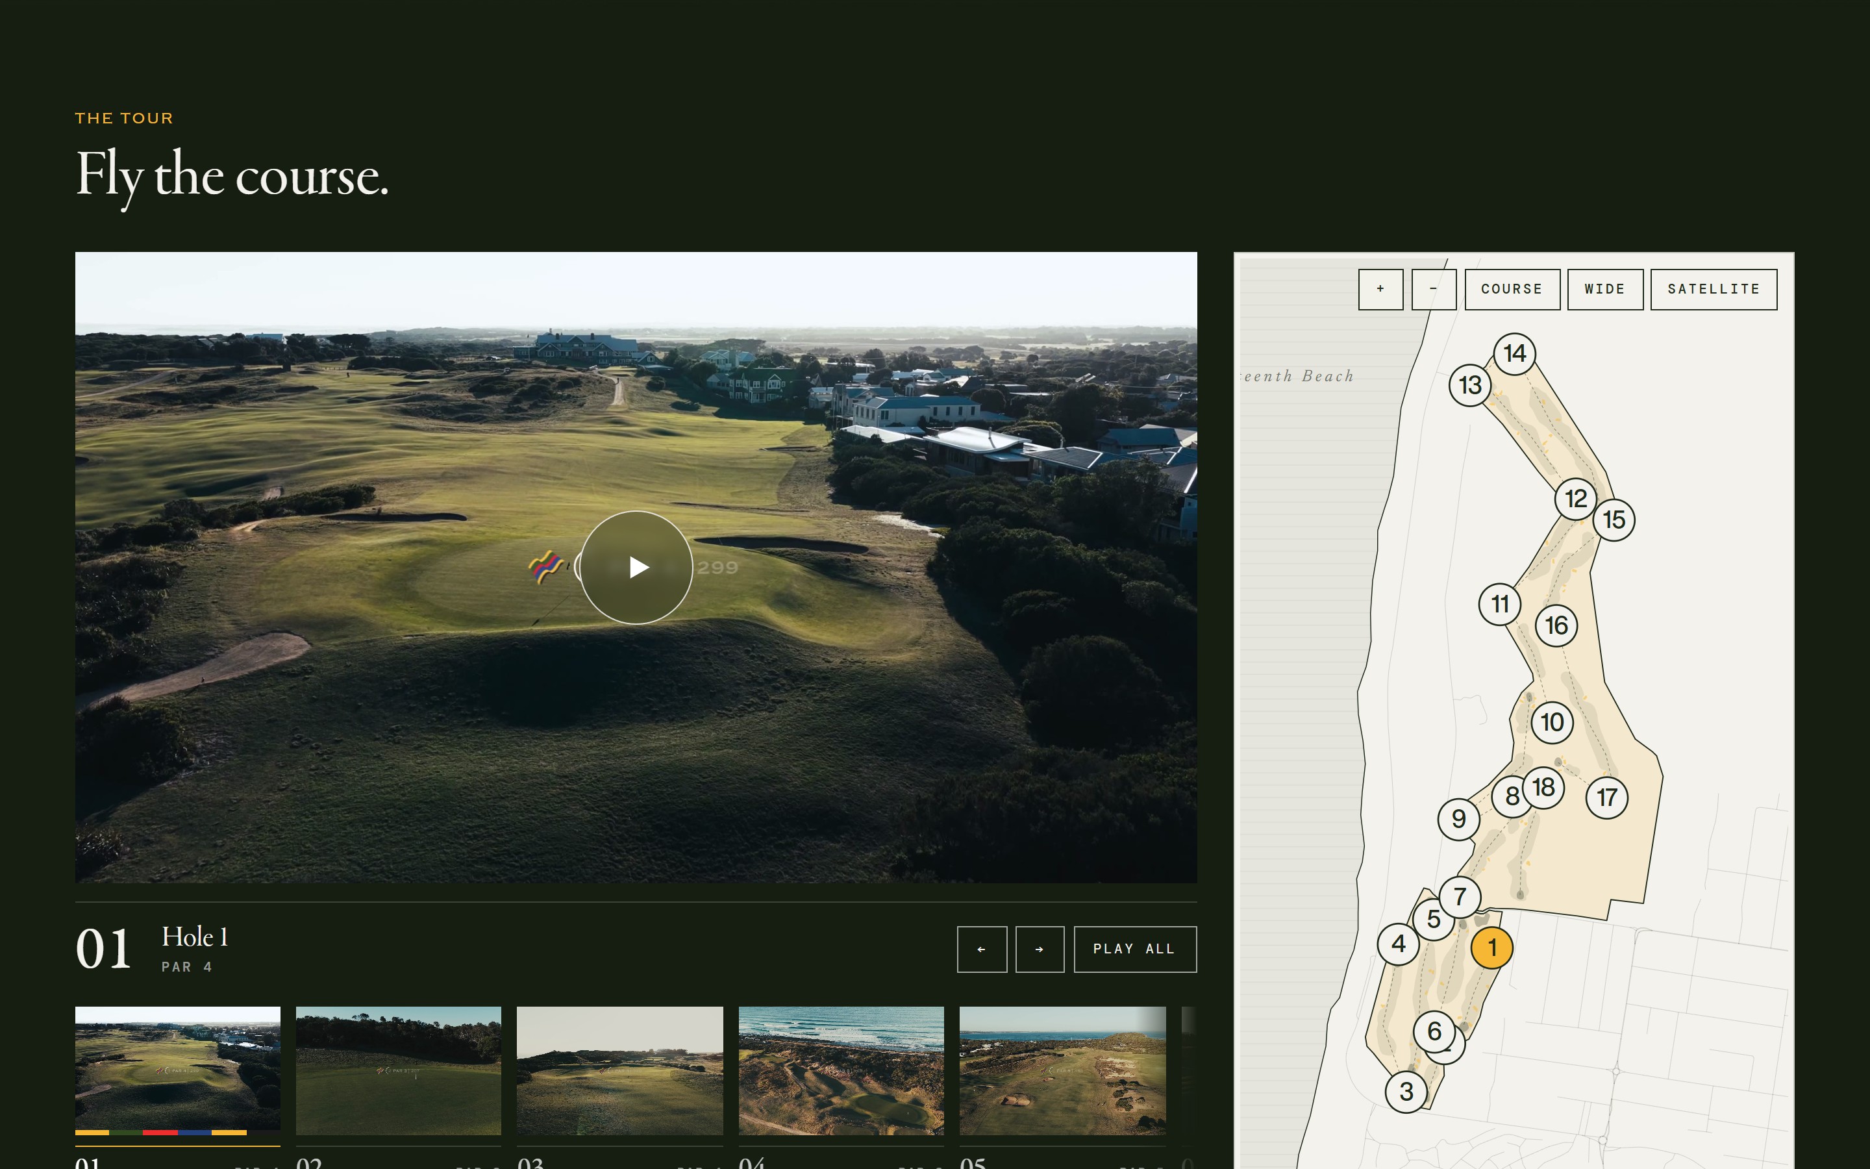Click hole 9 marker on map
This screenshot has width=1870, height=1169.
1458,819
